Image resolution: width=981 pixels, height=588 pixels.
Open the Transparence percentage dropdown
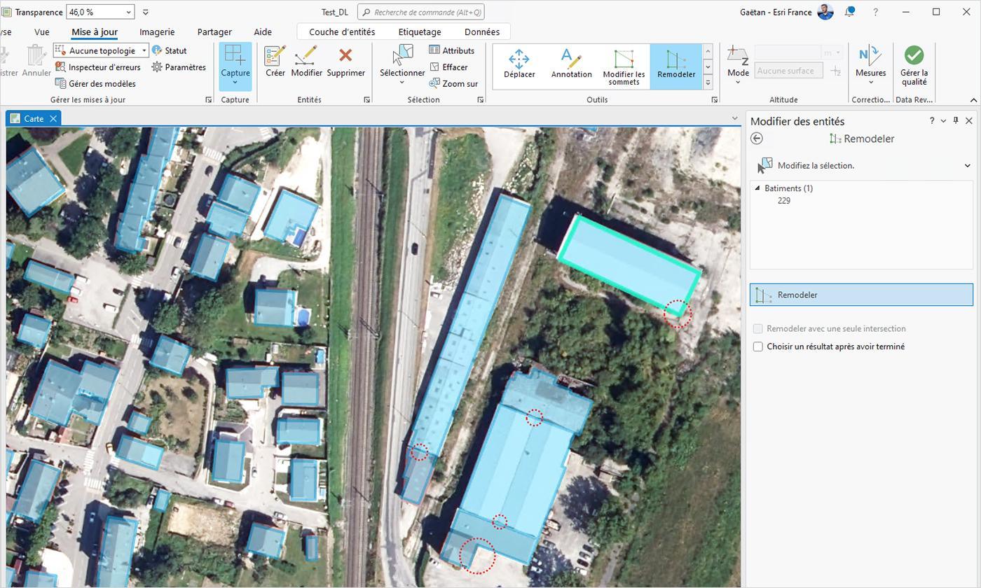click(128, 12)
